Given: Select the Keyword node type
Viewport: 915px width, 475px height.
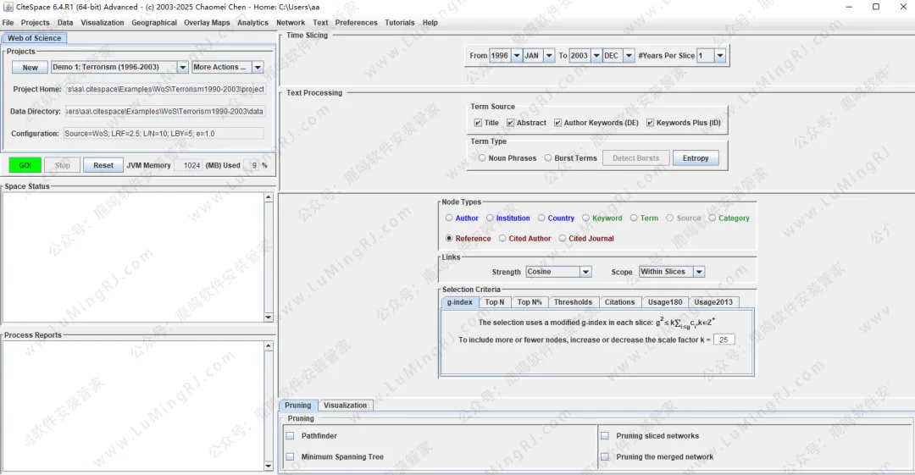Looking at the screenshot, I should click(585, 218).
